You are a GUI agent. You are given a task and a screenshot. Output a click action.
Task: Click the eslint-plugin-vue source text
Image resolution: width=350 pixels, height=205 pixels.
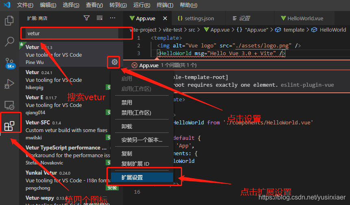click(307, 85)
